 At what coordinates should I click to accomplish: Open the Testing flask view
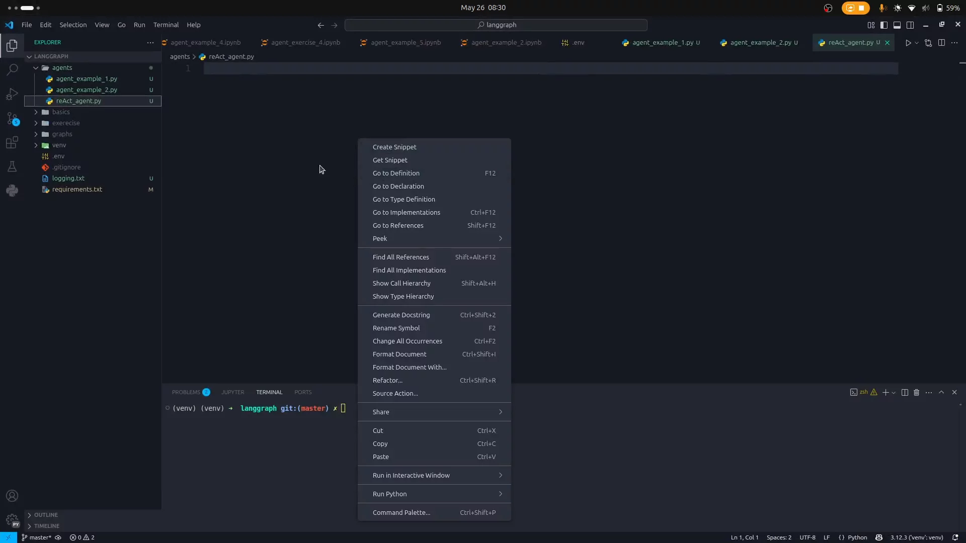[12, 166]
